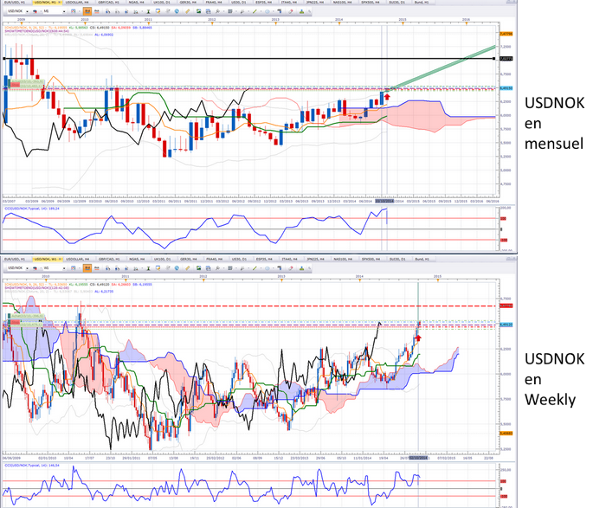This screenshot has height=508, width=606.
Task: Click the blue globe icon in weekly toolbar
Action: click(x=177, y=268)
